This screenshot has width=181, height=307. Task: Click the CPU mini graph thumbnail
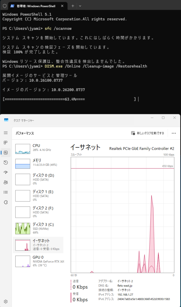(x=23, y=149)
